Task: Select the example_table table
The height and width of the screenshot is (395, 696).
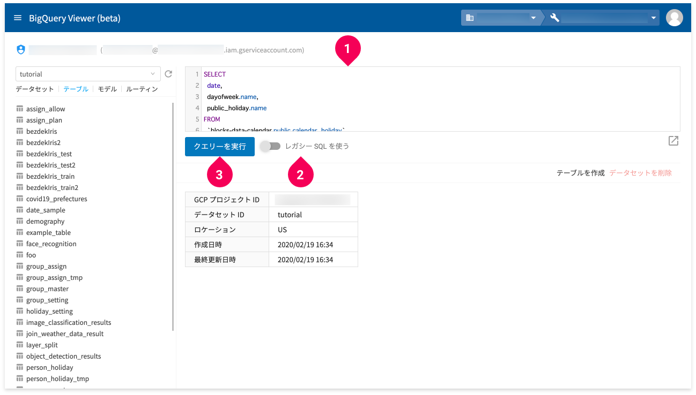Action: click(48, 232)
